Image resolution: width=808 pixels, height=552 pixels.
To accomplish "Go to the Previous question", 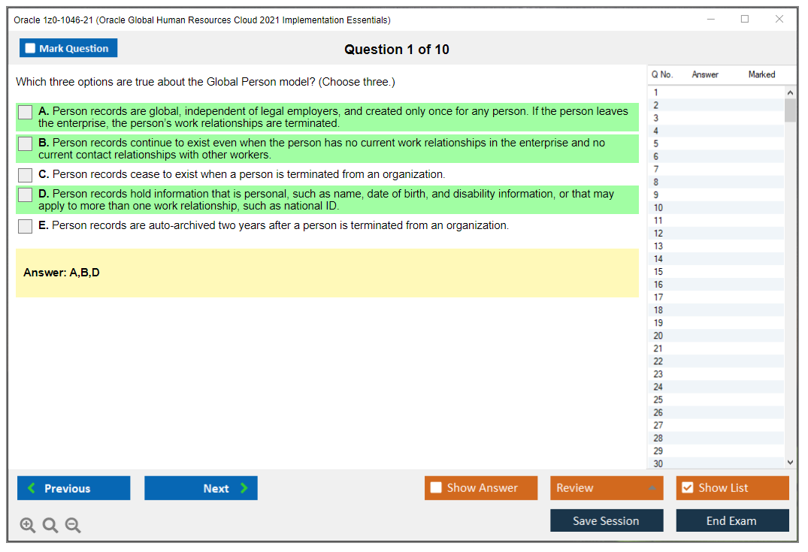I will 74,488.
